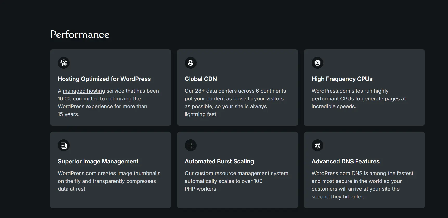448x218 pixels.
Task: Click the CPU chip icon
Action: pos(317,63)
